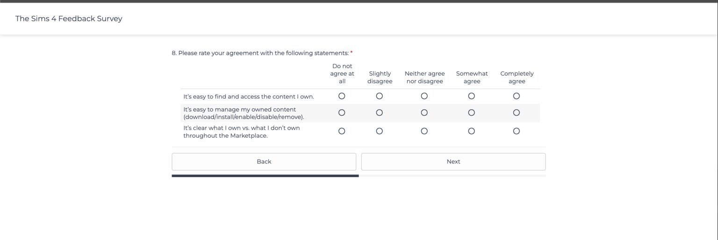Pick 'Neither agree nor disagree' for Marketplace ownership row

pos(424,131)
